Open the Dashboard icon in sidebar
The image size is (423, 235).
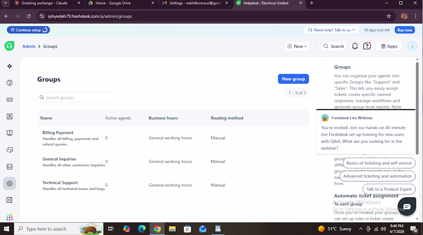coord(10,83)
